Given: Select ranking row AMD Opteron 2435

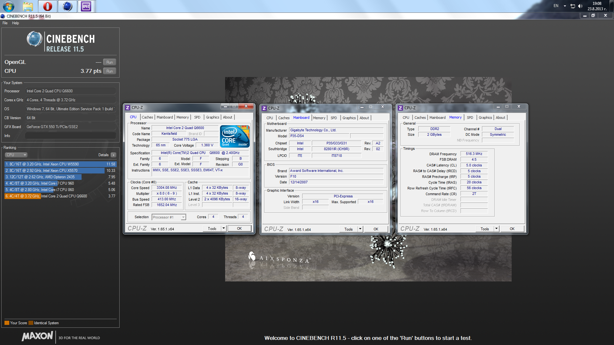Looking at the screenshot, I should [60, 177].
